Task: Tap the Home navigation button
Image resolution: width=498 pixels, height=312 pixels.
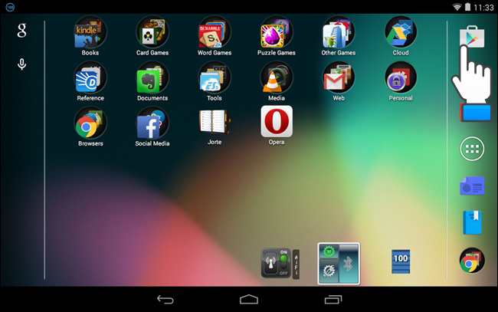Action: point(249,299)
